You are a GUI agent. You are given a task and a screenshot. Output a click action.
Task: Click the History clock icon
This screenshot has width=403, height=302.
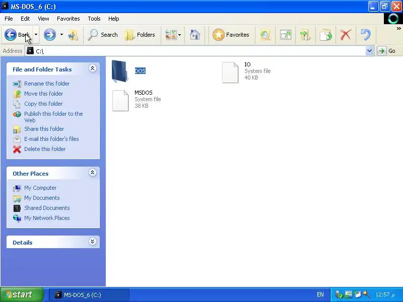pyautogui.click(x=265, y=35)
